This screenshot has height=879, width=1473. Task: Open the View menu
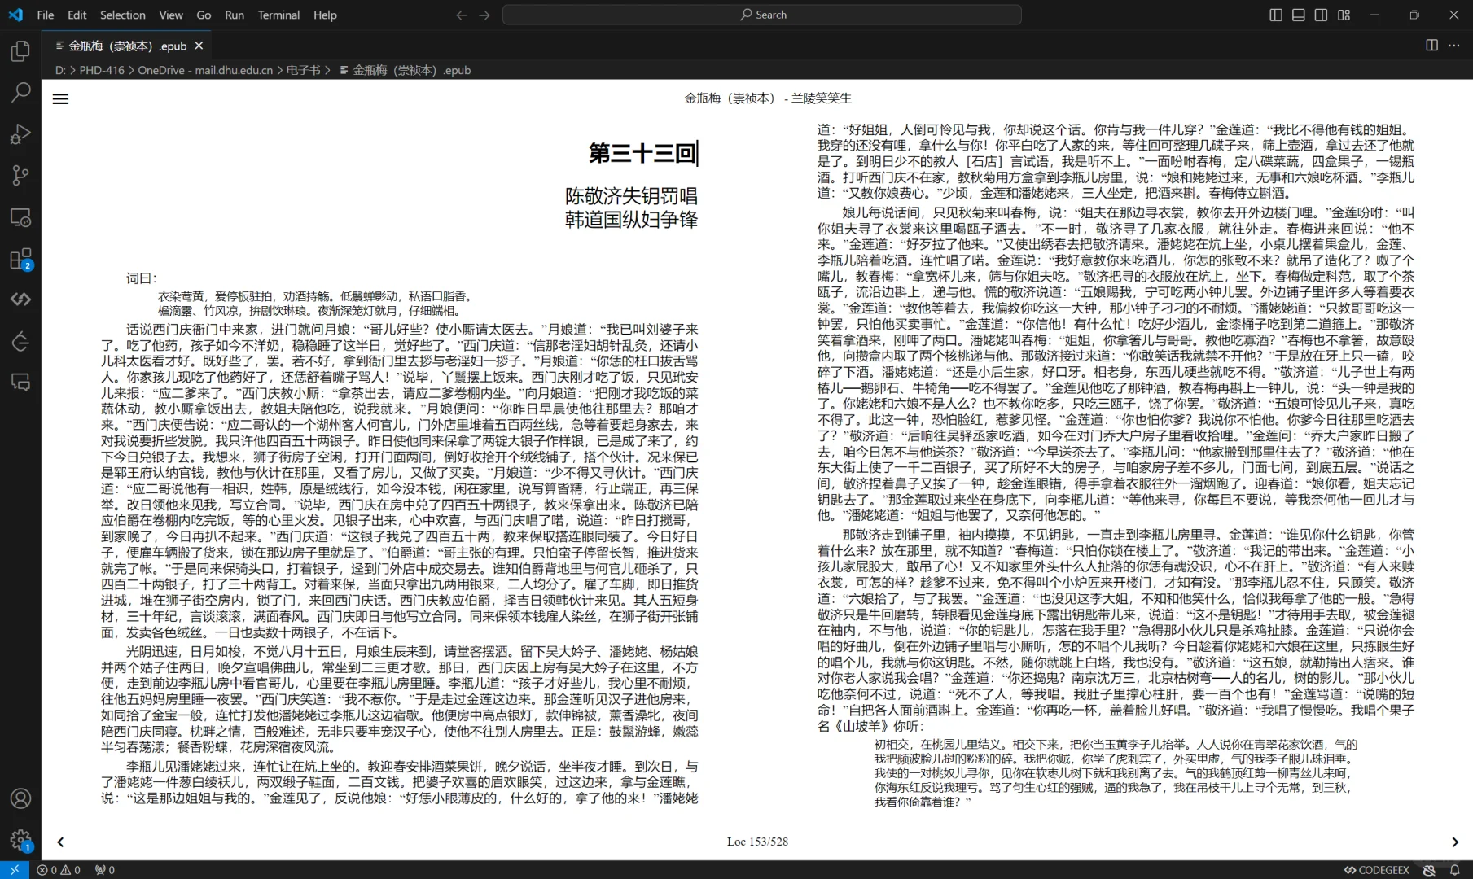tap(171, 15)
